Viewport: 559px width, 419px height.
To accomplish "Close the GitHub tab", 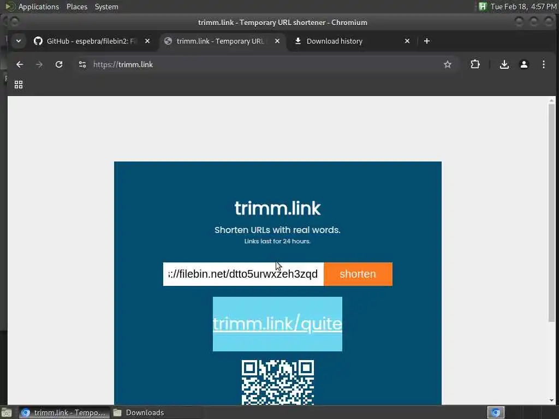I will click(147, 41).
